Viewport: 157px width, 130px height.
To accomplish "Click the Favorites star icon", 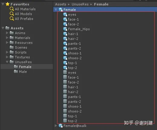I will click(x=8, y=4).
